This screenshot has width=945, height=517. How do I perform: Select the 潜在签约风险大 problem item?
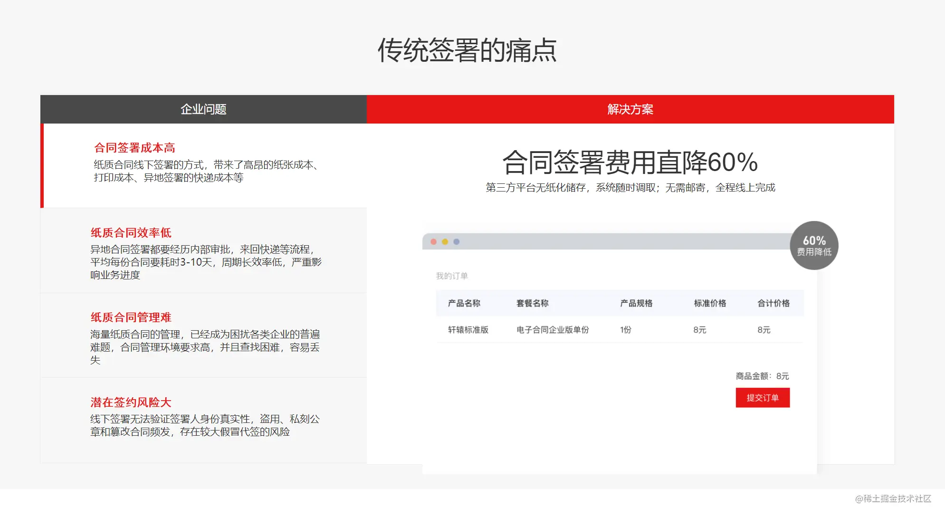click(203, 421)
